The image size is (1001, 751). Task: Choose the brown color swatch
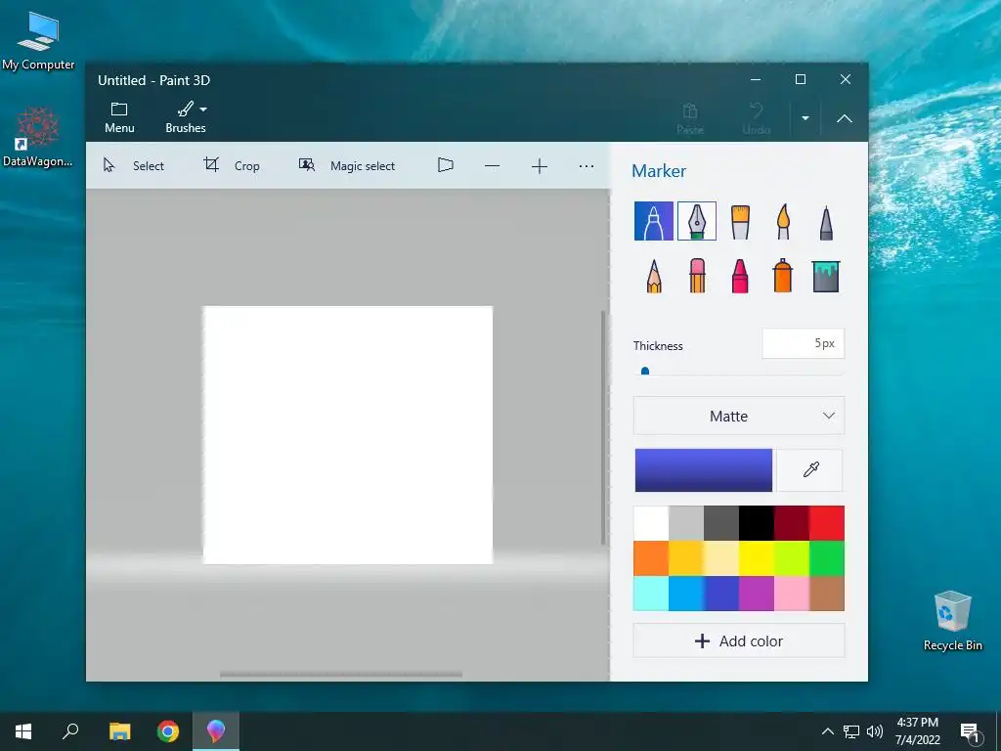[x=827, y=594]
